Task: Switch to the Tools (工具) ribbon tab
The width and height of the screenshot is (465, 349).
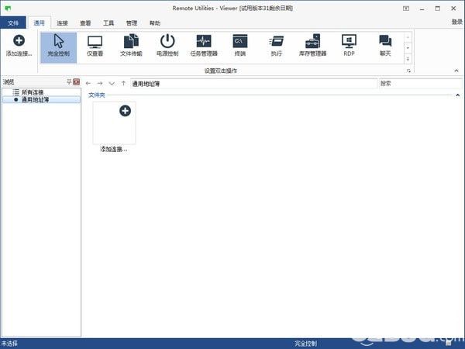Action: tap(108, 22)
